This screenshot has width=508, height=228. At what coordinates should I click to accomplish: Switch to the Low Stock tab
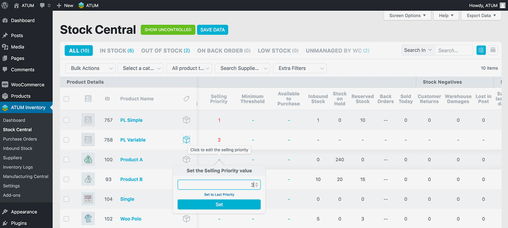click(278, 51)
